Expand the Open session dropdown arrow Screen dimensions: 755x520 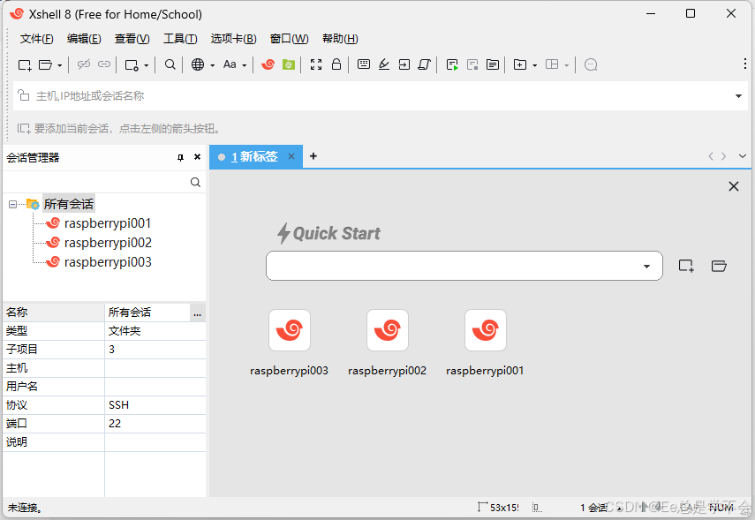coord(60,65)
